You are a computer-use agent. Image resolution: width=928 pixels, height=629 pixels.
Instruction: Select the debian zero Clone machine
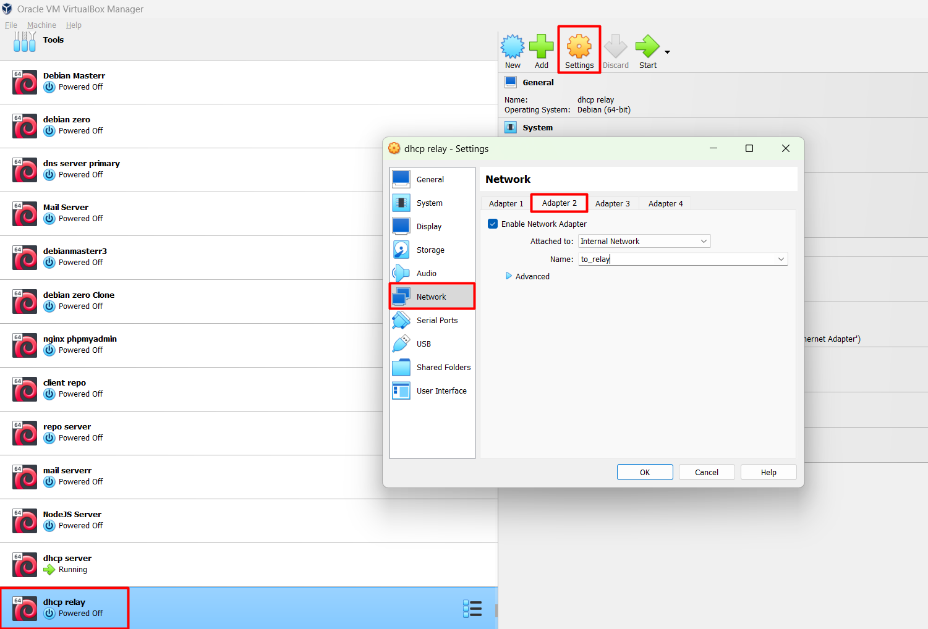pyautogui.click(x=249, y=302)
